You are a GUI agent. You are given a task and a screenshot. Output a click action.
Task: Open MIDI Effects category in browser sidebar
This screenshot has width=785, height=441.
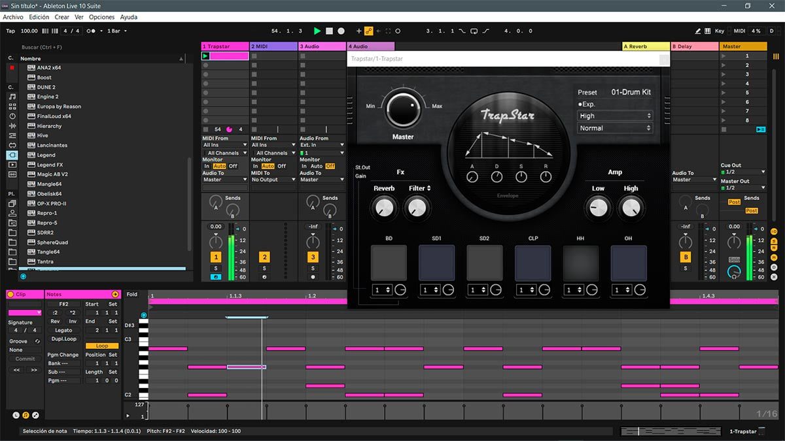point(12,136)
